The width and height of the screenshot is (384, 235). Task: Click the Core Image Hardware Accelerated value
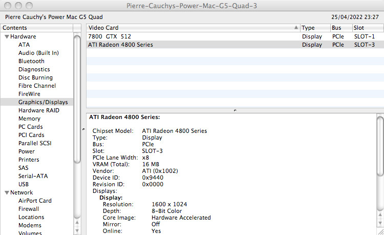tap(181, 218)
